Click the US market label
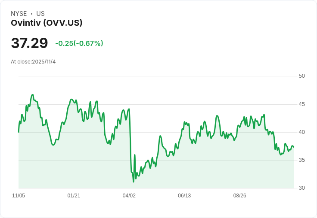Image resolution: width=317 pixels, height=218 pixels. (40, 14)
